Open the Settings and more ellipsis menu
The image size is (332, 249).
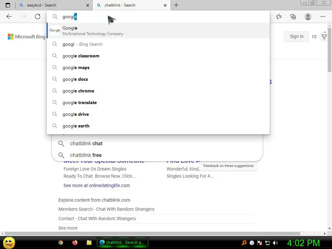323,17
